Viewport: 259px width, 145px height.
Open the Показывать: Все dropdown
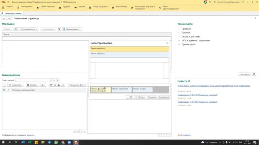(77, 85)
